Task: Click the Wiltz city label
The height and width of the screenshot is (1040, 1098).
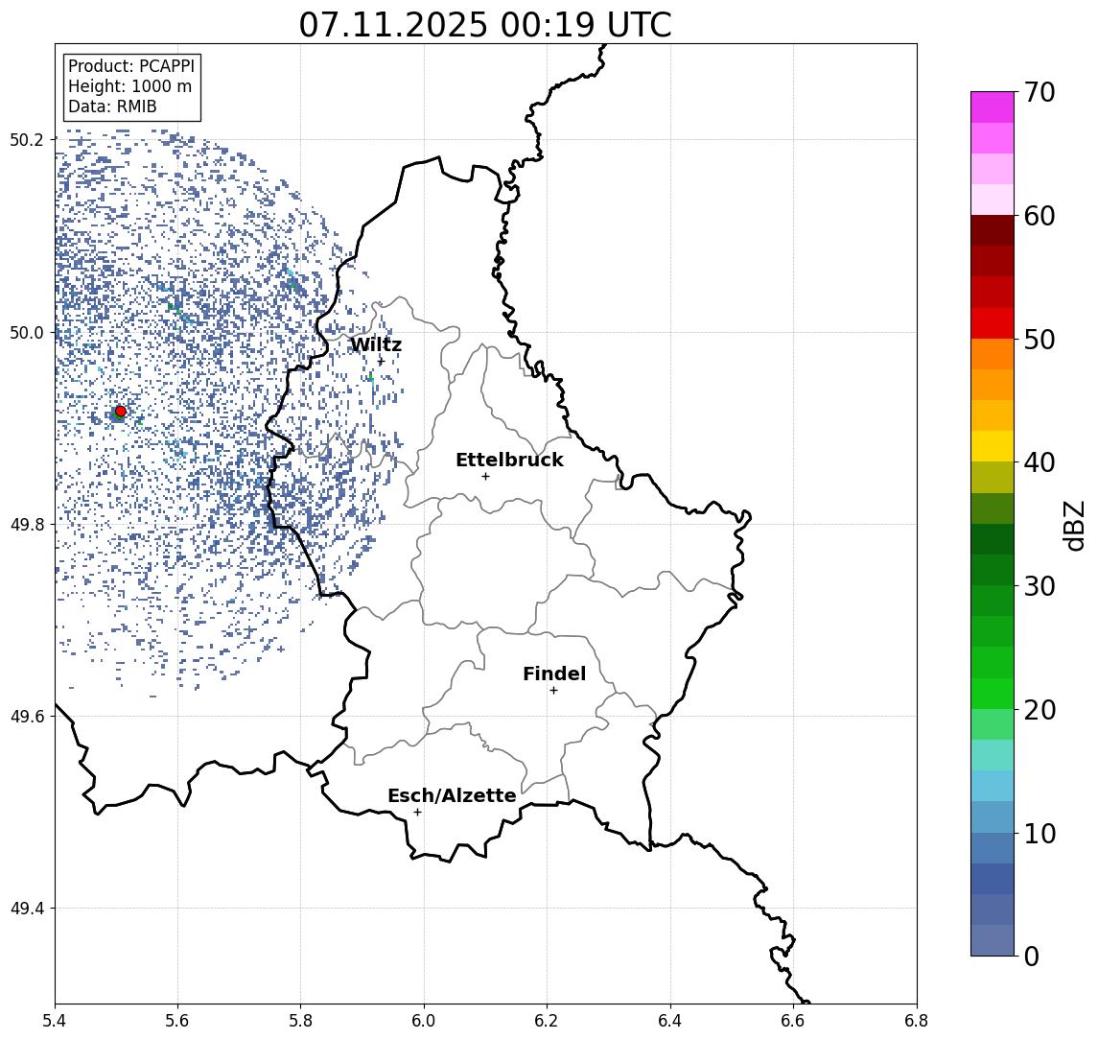Action: (376, 344)
